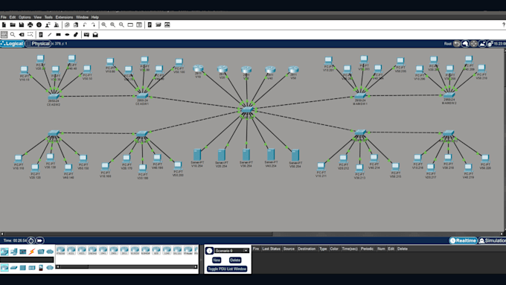Click the device list horizontal scrollbar
Image resolution: width=506 pixels, height=285 pixels.
coord(126,267)
